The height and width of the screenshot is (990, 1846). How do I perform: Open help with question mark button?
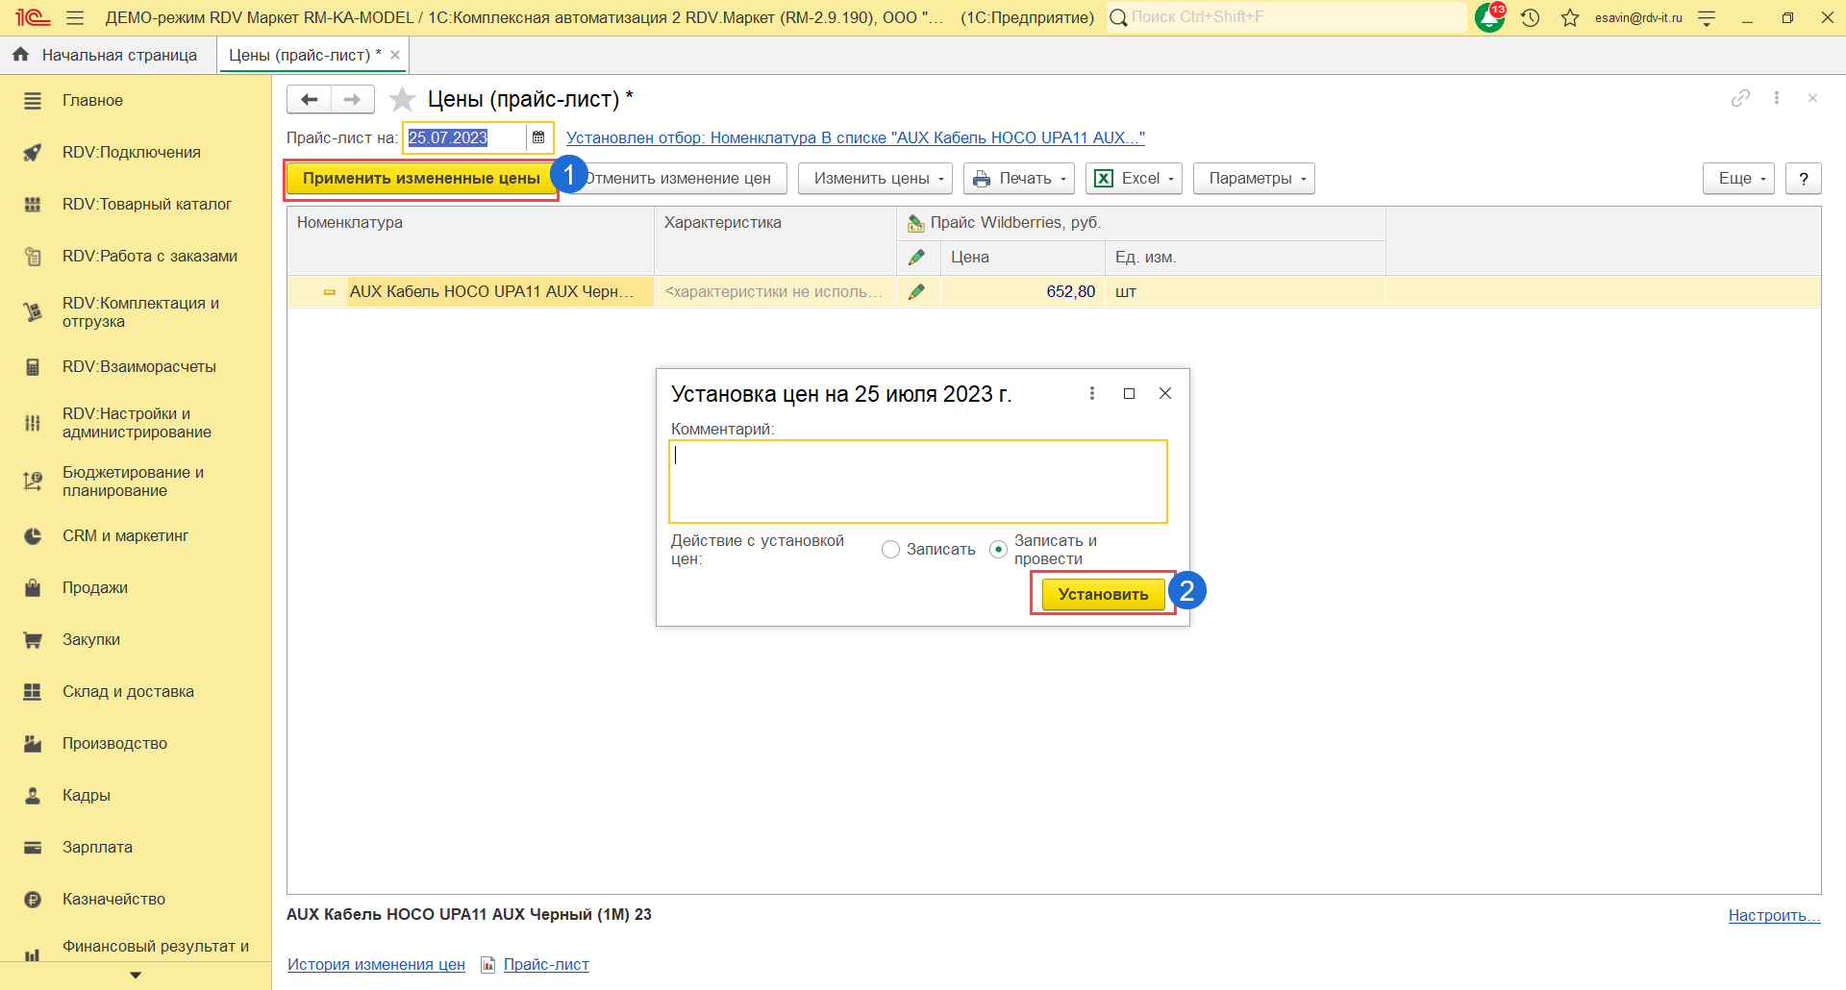(1804, 178)
